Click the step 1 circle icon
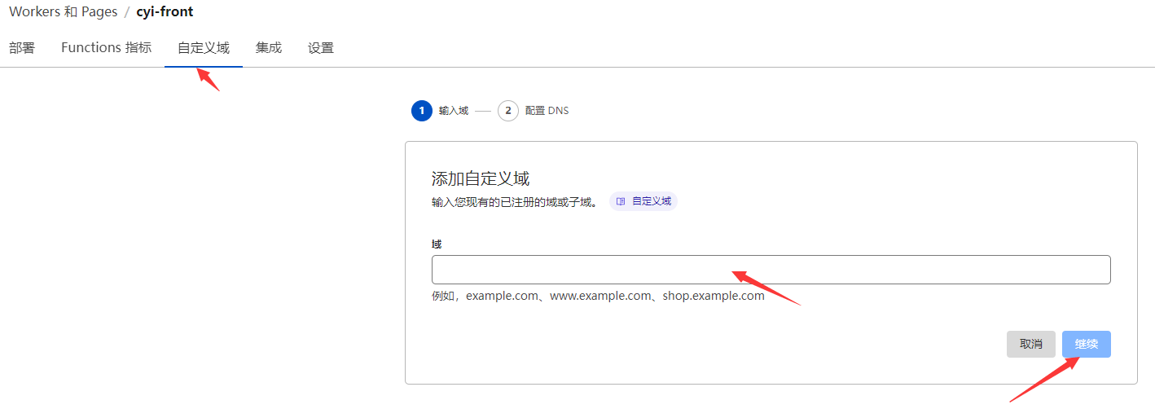 (x=421, y=111)
